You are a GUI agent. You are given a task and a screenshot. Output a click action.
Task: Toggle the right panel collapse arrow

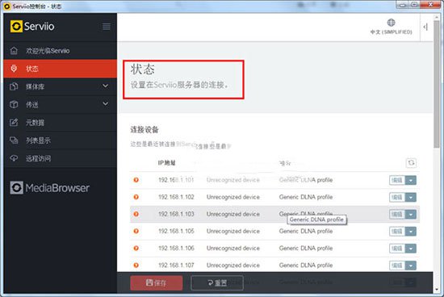pos(425,27)
